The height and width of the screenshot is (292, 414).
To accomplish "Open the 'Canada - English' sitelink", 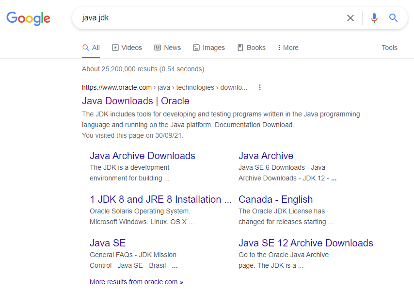I will 276,199.
